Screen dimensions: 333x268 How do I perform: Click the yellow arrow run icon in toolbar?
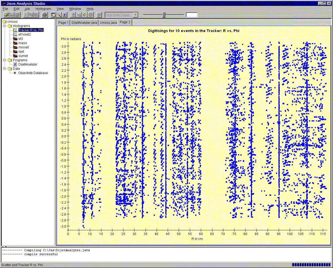(85, 15)
